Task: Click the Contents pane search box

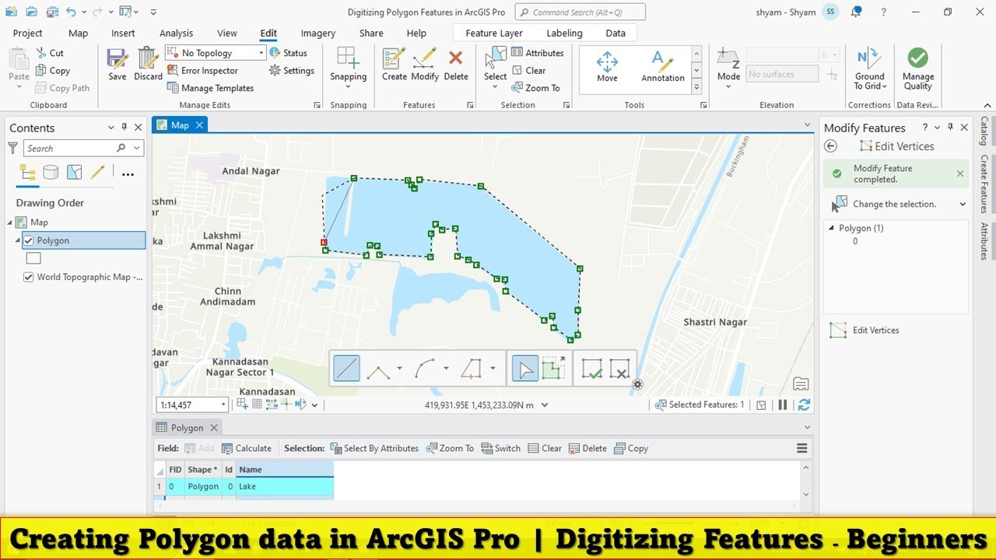Action: [x=83, y=148]
